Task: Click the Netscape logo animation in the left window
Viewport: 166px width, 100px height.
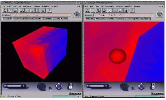Action: tap(77, 14)
